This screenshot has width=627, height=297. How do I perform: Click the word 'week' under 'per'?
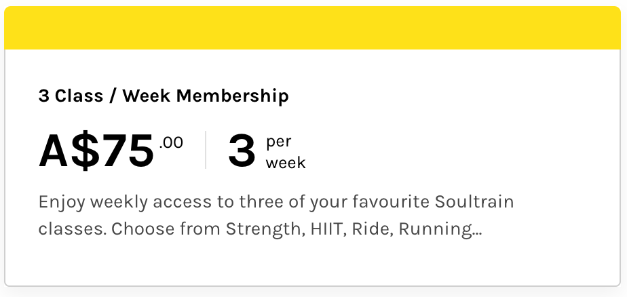pyautogui.click(x=286, y=163)
